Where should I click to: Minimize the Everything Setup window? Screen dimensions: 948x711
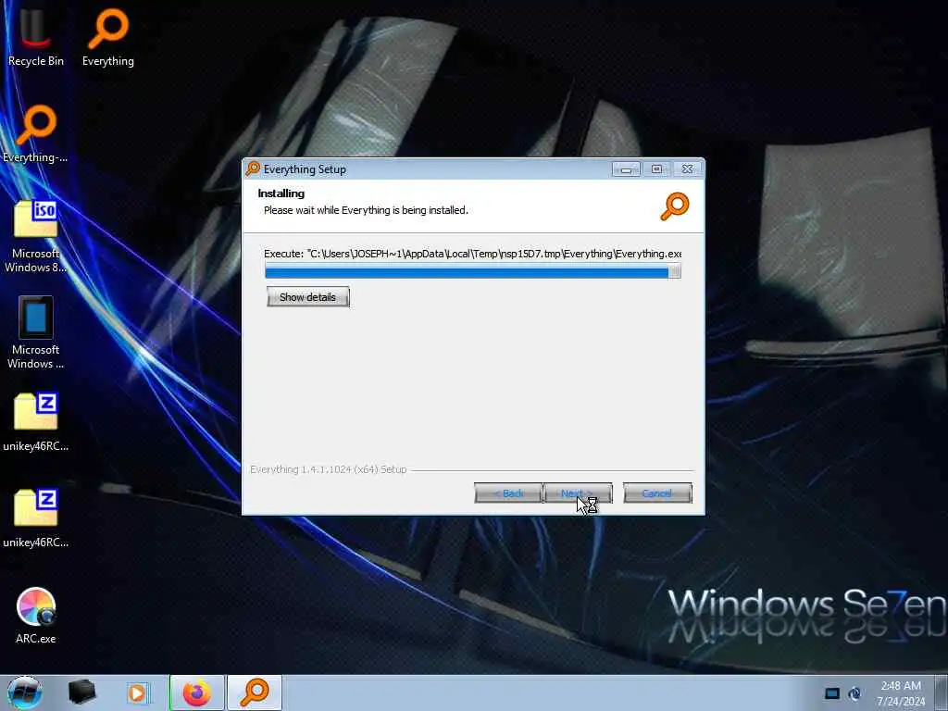626,169
